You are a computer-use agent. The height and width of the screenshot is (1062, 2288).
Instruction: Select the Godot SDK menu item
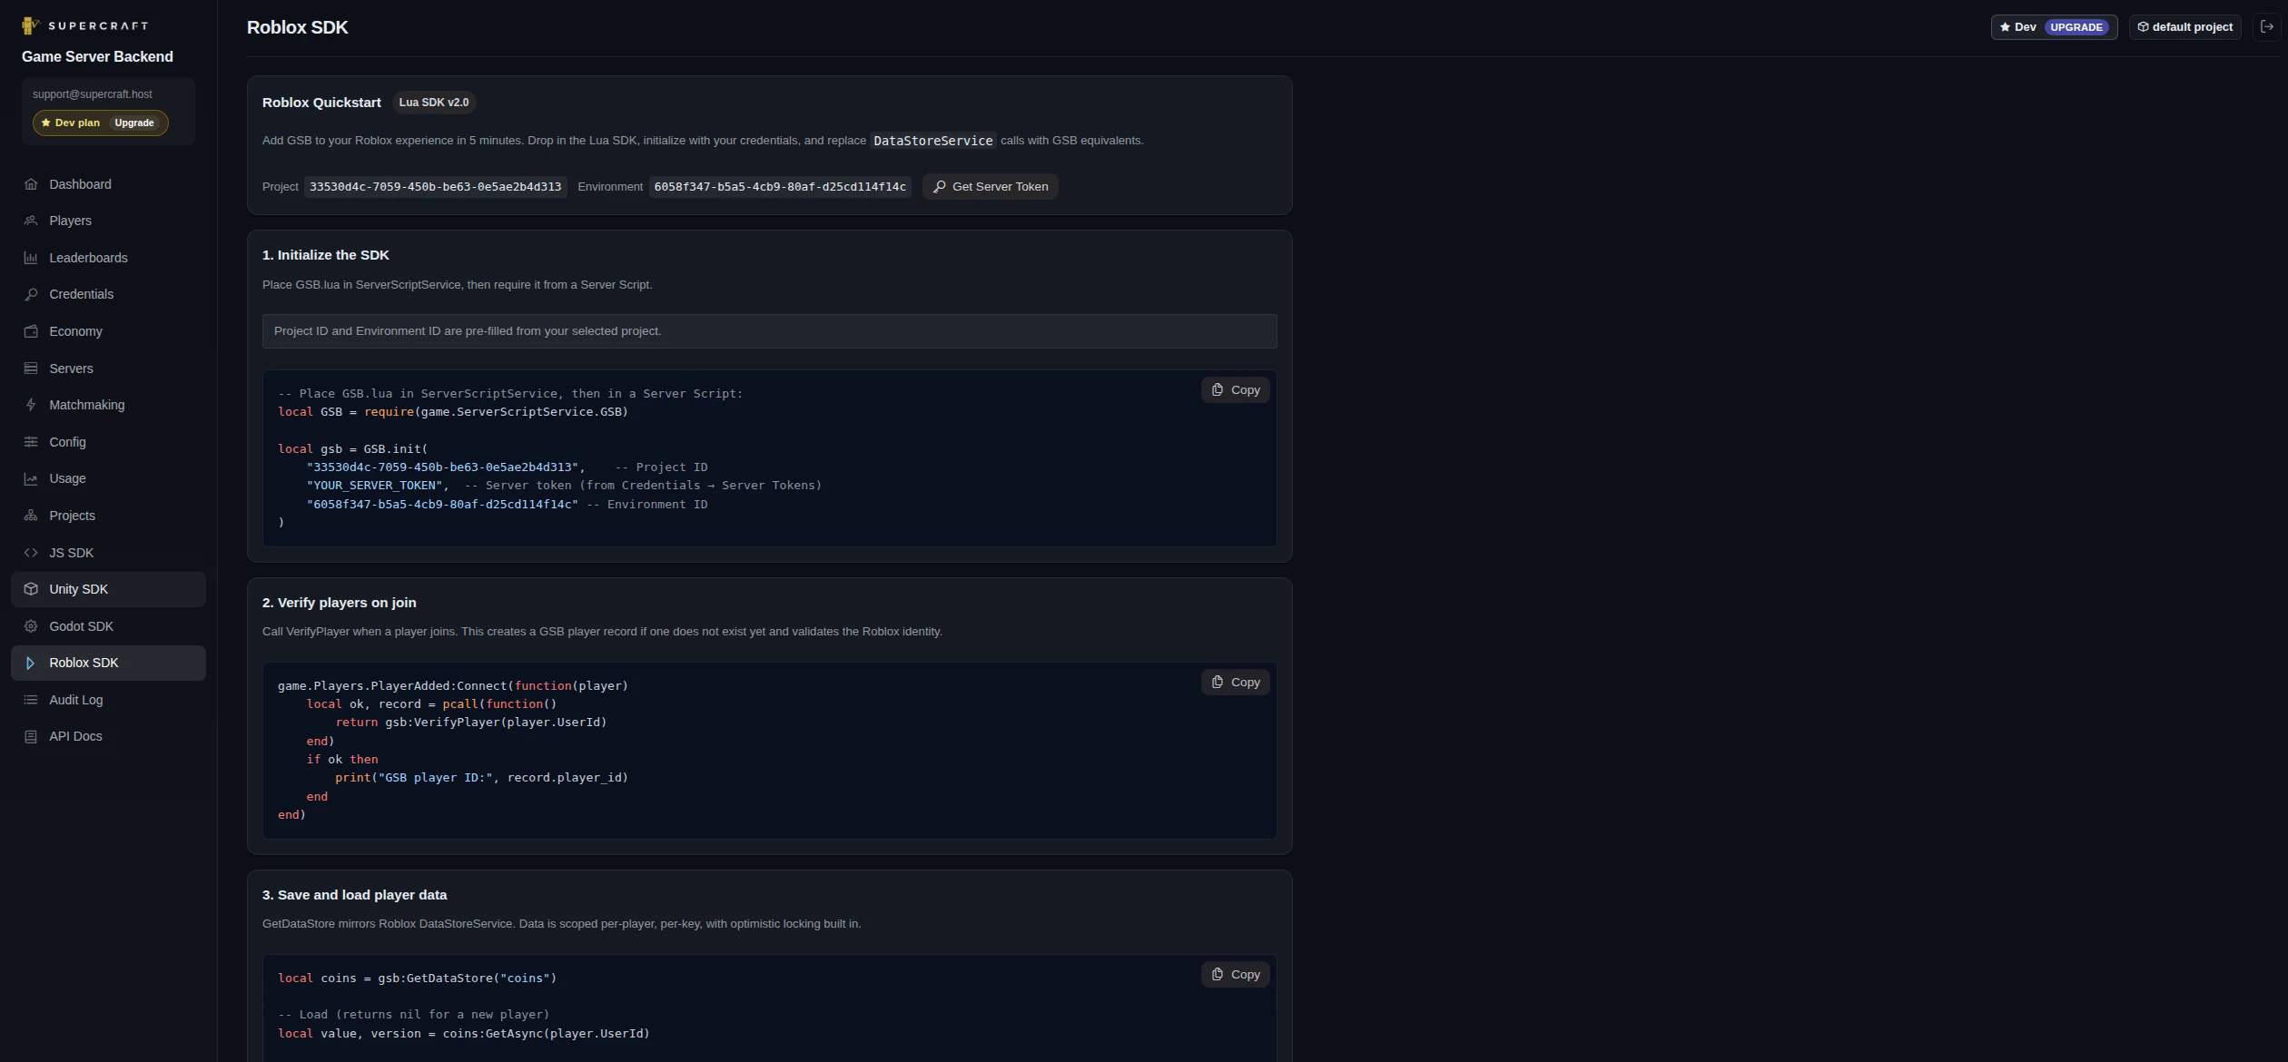tap(108, 626)
